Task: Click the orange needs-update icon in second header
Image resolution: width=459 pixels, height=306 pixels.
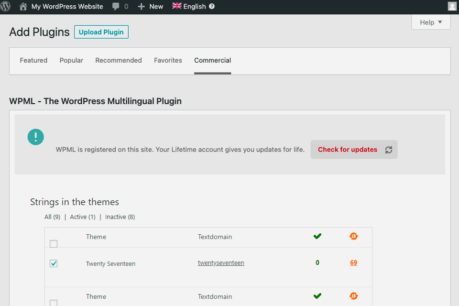Action: click(x=354, y=296)
